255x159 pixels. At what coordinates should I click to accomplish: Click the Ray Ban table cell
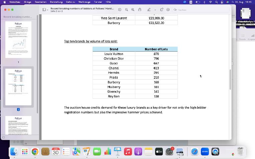[x=114, y=96]
